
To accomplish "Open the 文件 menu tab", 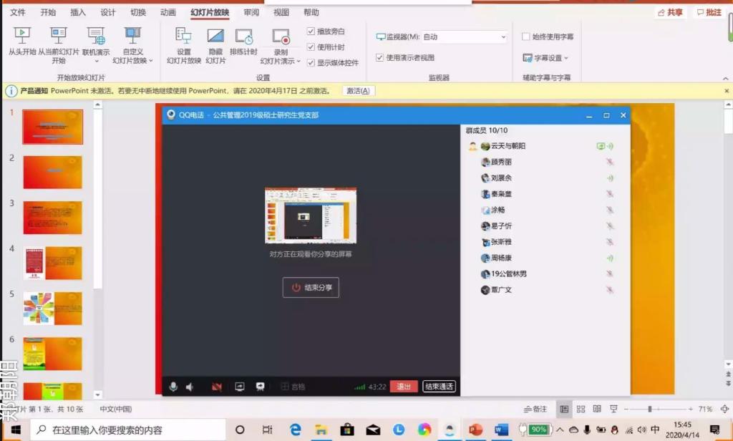I will coord(18,13).
